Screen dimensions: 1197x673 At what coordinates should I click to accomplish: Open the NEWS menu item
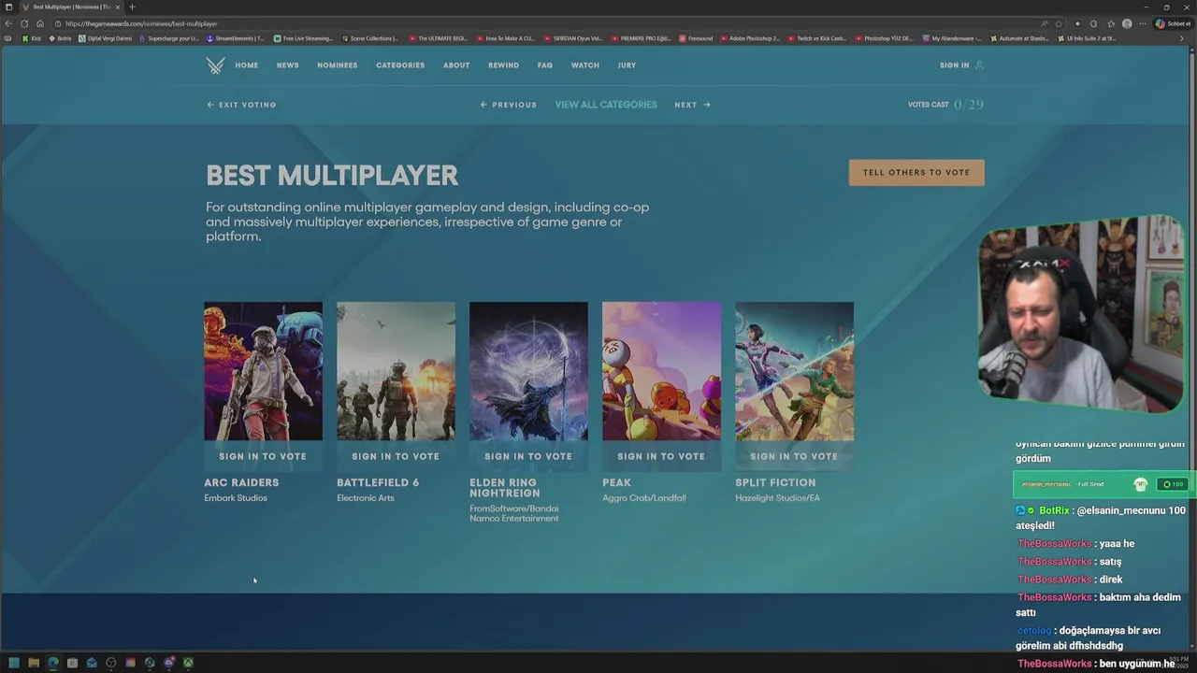pos(288,65)
